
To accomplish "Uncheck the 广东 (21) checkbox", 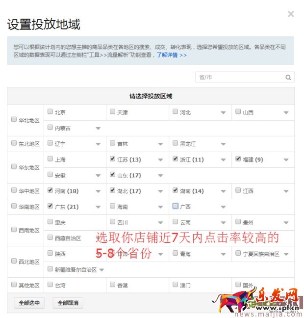I will coord(50,206).
